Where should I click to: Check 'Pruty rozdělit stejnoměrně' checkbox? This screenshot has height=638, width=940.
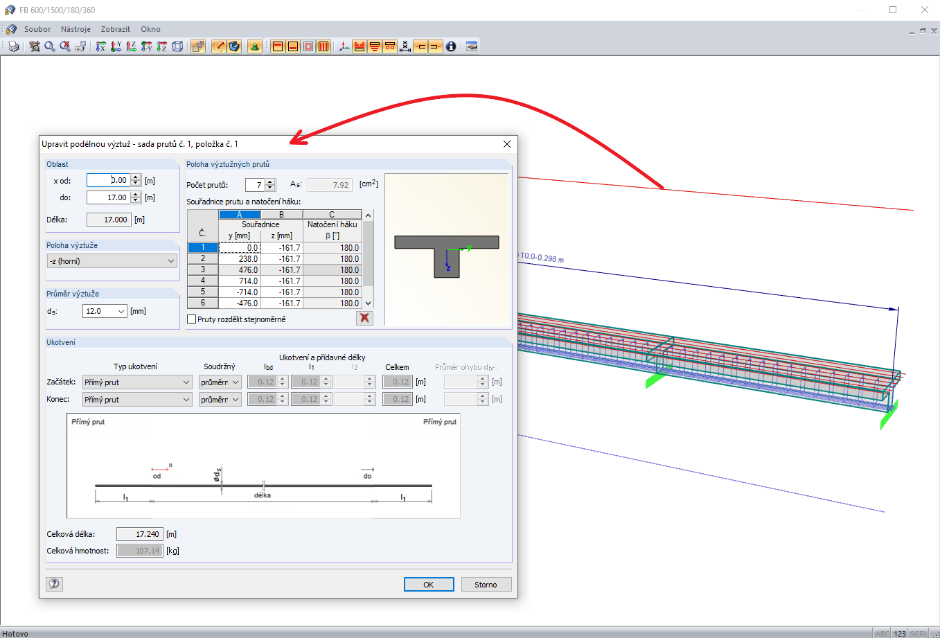[x=192, y=319]
